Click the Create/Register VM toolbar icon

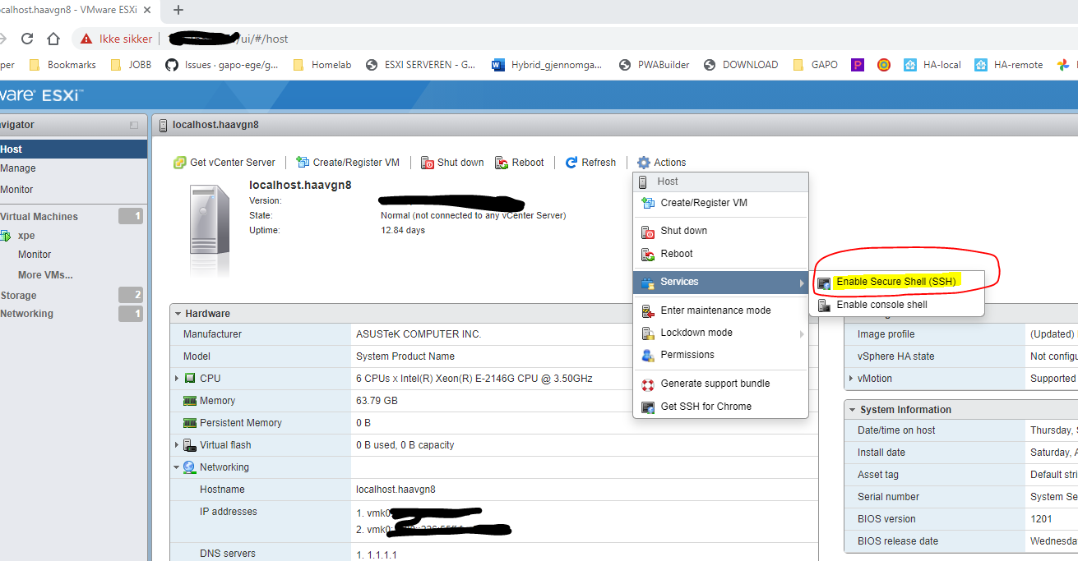(x=303, y=162)
